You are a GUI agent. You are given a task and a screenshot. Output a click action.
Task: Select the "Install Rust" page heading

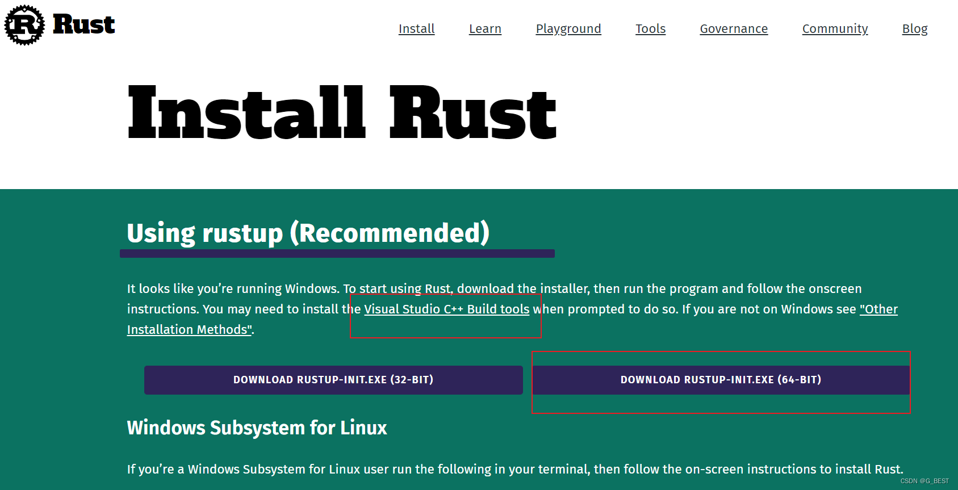point(342,112)
